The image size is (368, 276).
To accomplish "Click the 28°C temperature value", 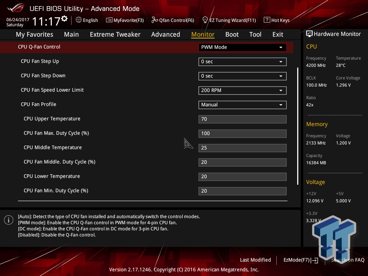I will (x=341, y=65).
